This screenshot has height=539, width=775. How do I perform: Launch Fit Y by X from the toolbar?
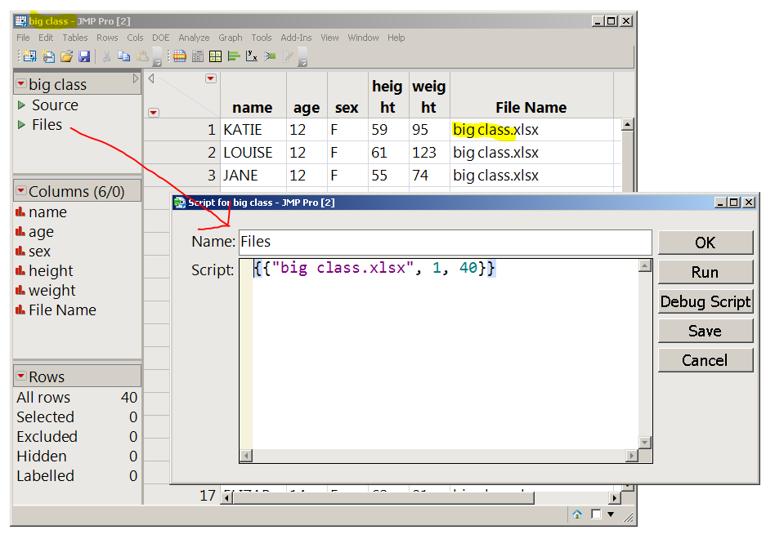[x=253, y=56]
